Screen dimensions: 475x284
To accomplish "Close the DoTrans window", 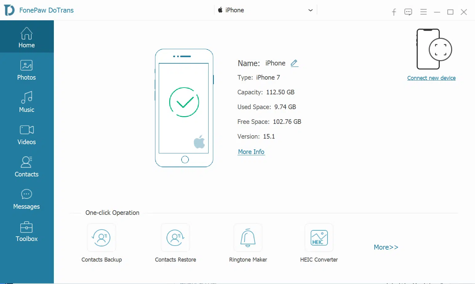I will pyautogui.click(x=464, y=12).
